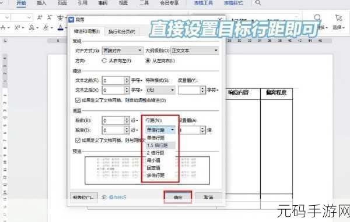This screenshot has height=222, width=350.
Task: Open the outline level (大纲级别) combo box
Action: point(195,51)
